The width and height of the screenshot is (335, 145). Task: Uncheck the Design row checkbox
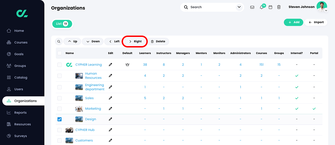pyautogui.click(x=60, y=119)
